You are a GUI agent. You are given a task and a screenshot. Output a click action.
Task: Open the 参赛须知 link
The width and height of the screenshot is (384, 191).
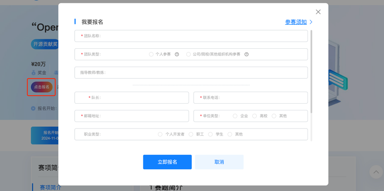(296, 22)
